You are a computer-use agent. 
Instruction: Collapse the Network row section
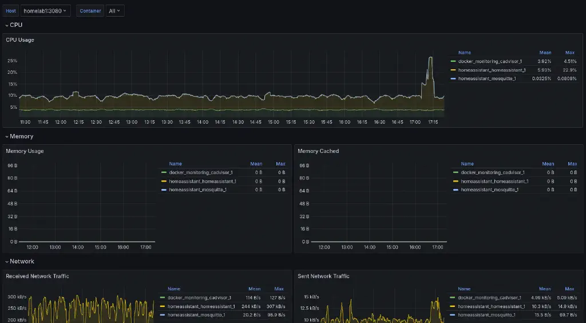pyautogui.click(x=22, y=261)
